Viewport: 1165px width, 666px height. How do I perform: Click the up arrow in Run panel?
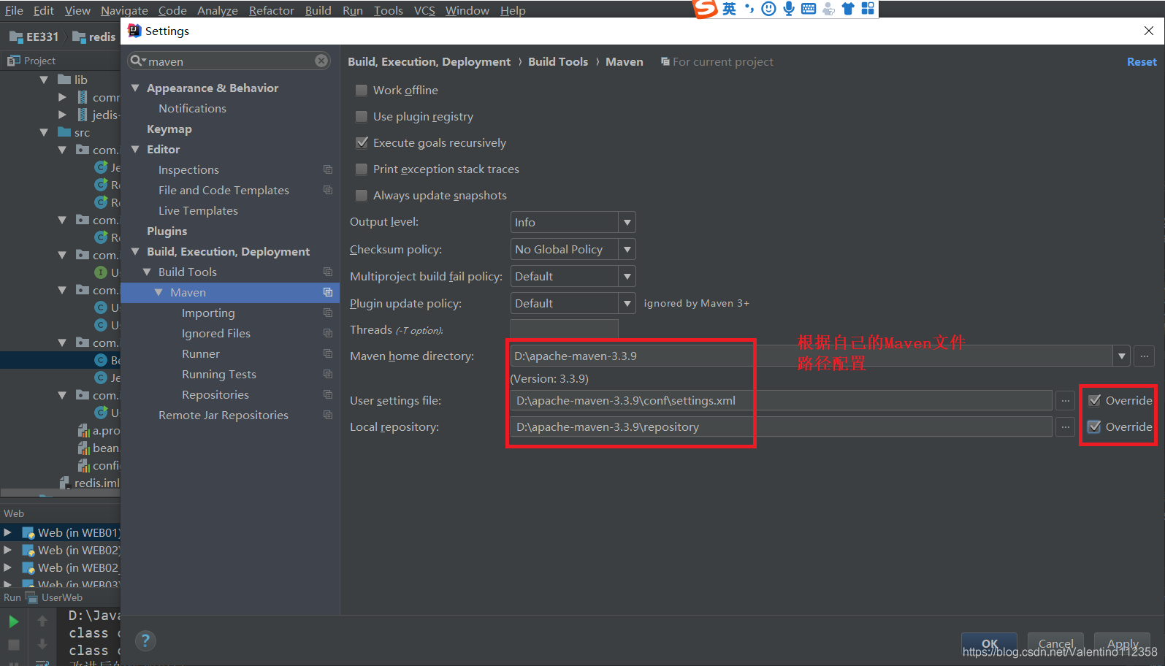point(42,621)
